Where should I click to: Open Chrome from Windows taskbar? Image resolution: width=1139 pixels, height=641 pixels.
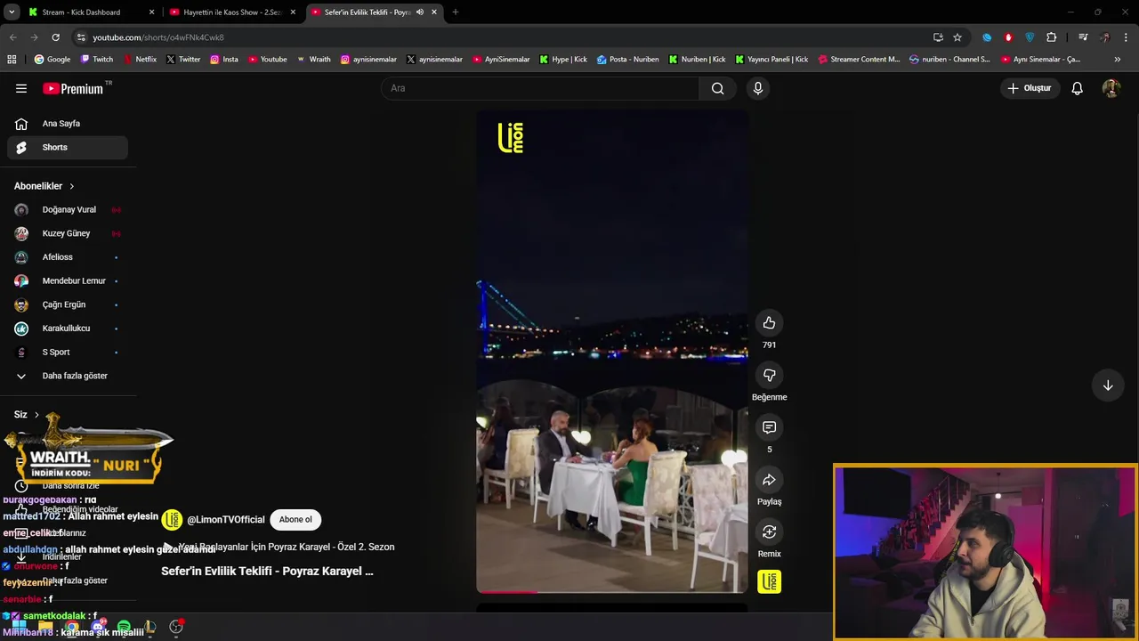click(x=72, y=627)
